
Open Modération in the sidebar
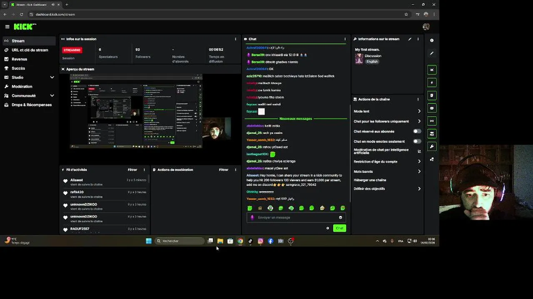point(29,86)
